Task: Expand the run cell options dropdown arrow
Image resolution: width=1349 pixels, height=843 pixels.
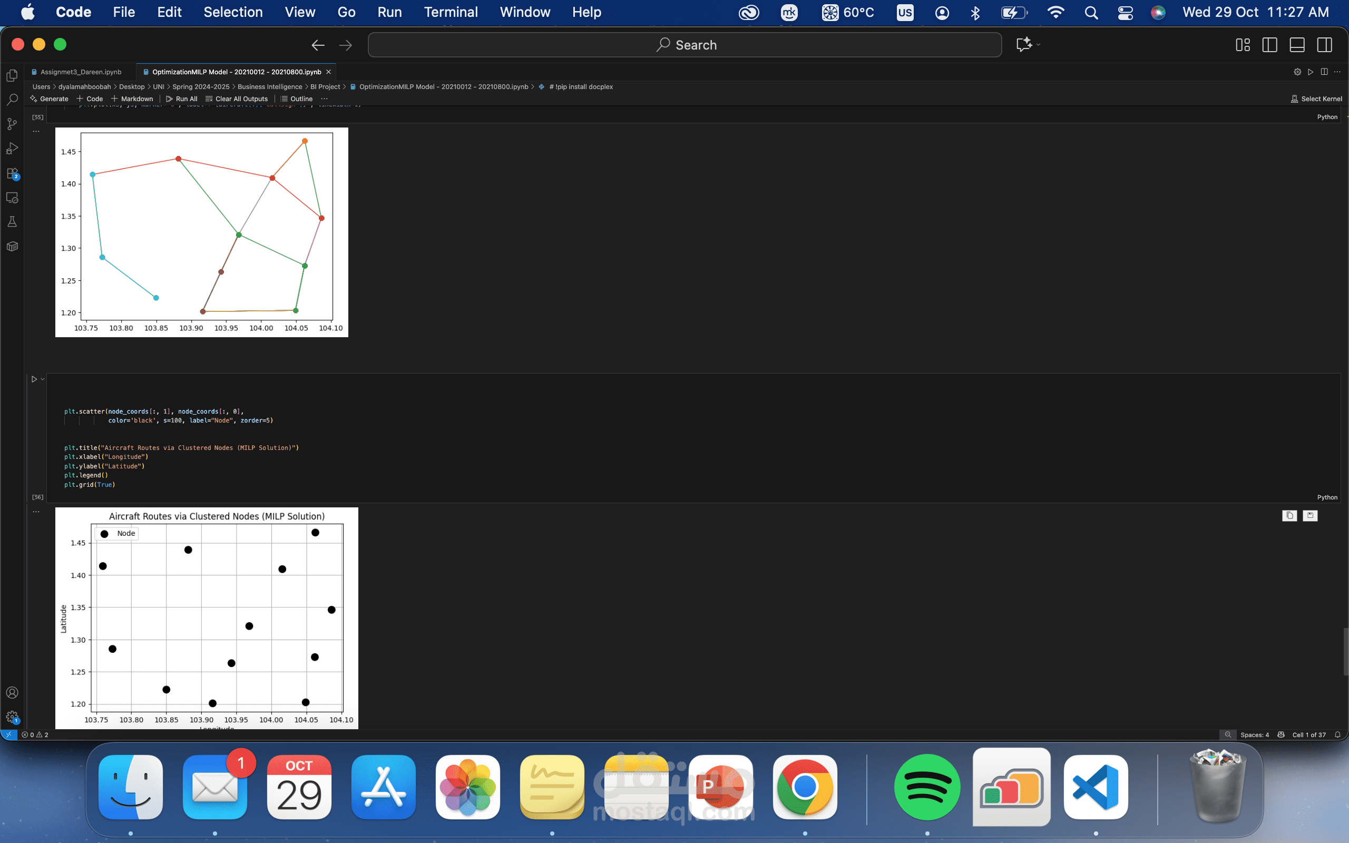Action: 43,379
